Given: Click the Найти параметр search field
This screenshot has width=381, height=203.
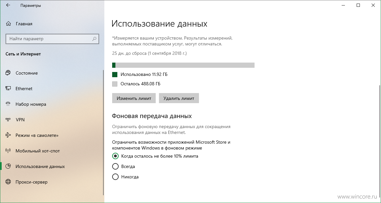Looking at the screenshot, I should coord(52,39).
